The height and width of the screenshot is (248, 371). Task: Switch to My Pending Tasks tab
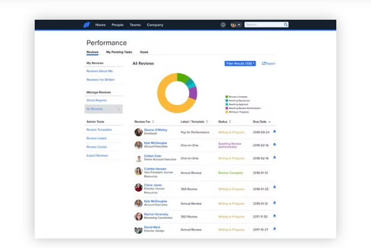coord(119,52)
